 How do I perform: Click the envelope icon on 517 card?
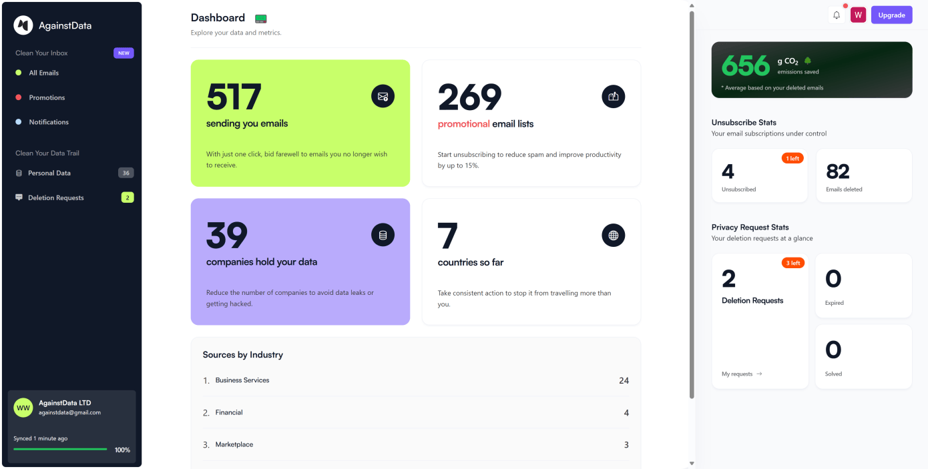383,96
